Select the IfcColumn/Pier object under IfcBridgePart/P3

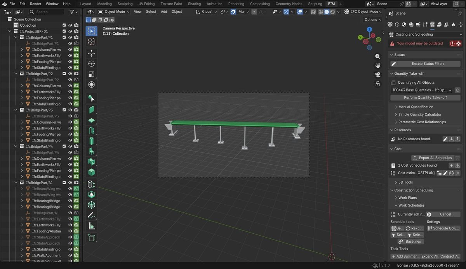(x=46, y=122)
